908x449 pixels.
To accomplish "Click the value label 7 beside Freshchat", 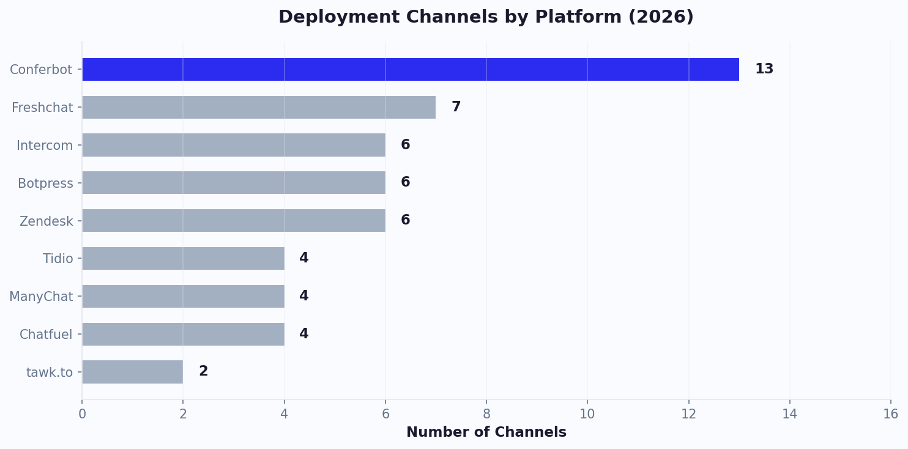I will (455, 106).
